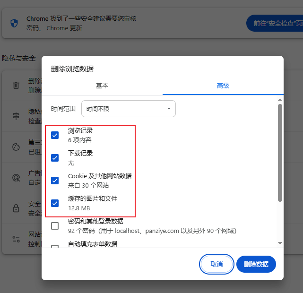This screenshot has width=303, height=293.
Task: Click the dialog vertical scrollbar thumb
Action: pos(280,153)
